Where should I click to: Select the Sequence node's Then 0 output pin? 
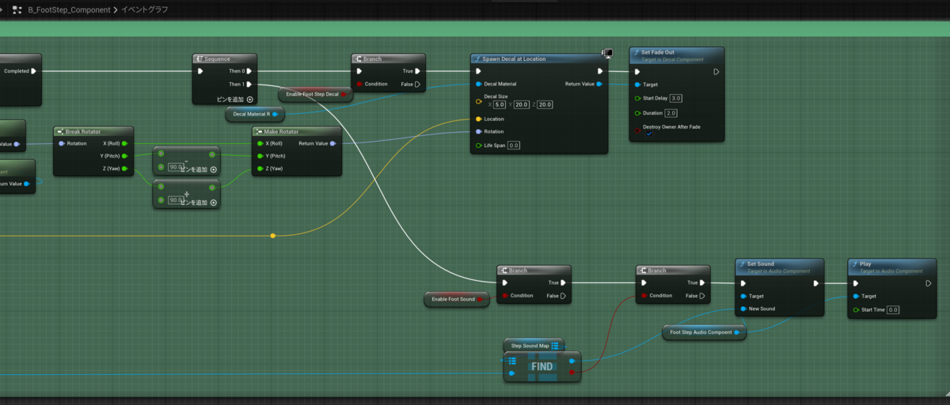(x=249, y=71)
